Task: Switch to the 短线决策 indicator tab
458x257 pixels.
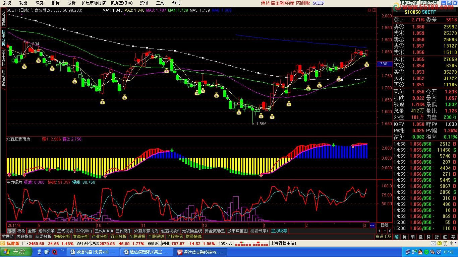Action: (46, 231)
